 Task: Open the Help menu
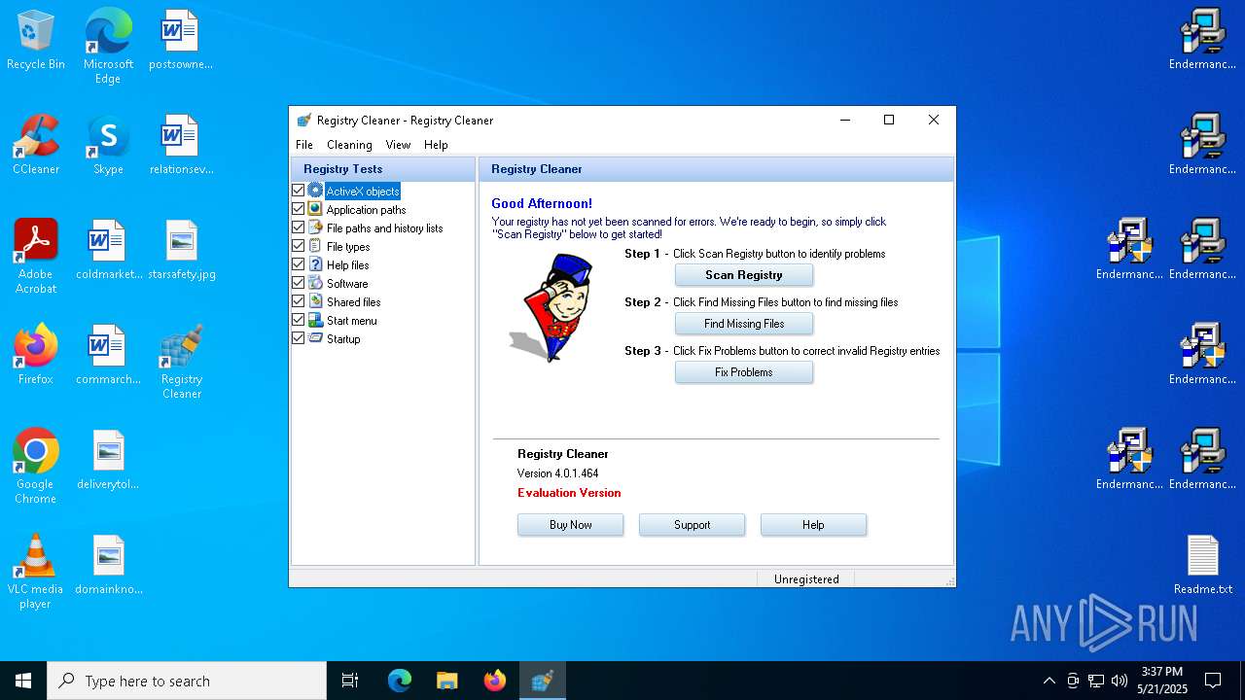tap(436, 144)
